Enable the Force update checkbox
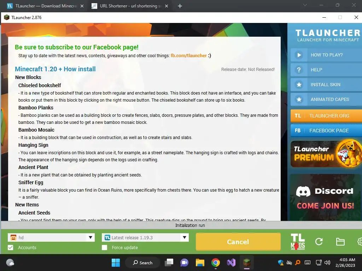The image size is (362, 271). click(x=105, y=247)
